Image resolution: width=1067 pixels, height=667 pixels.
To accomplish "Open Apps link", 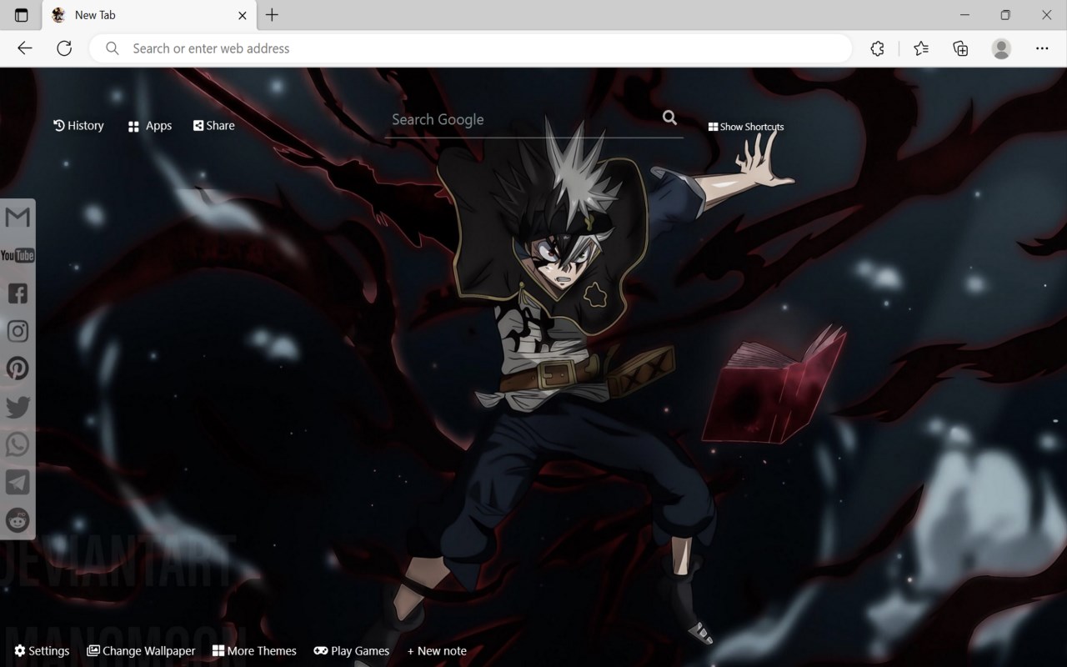I will [150, 126].
